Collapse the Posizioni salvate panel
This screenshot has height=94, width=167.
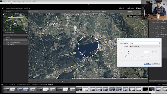click(x=4, y=32)
